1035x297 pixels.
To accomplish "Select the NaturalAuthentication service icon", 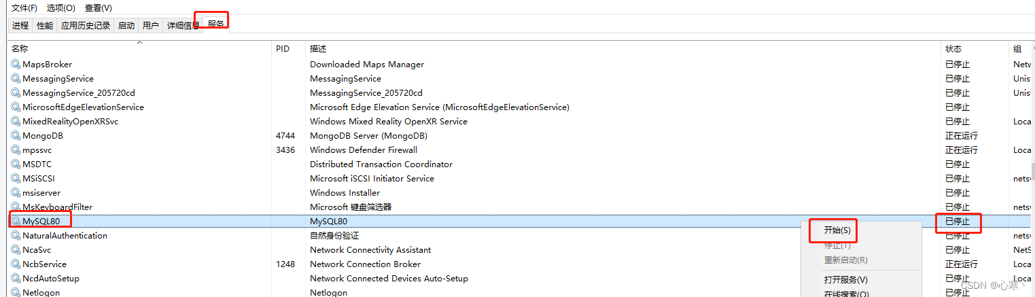I will point(16,236).
